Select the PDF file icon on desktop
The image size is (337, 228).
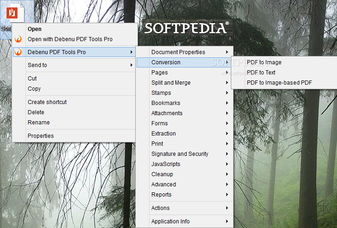[15, 13]
